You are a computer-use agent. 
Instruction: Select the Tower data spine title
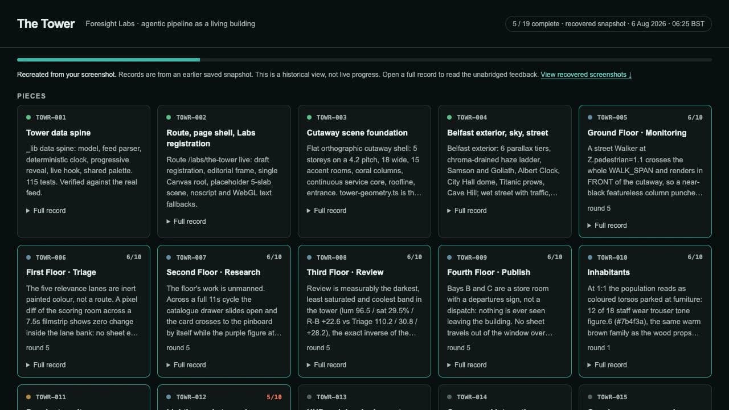click(x=58, y=133)
